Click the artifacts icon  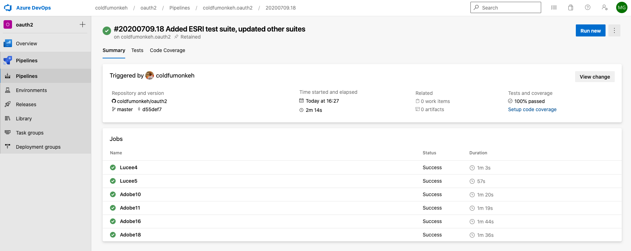click(418, 109)
